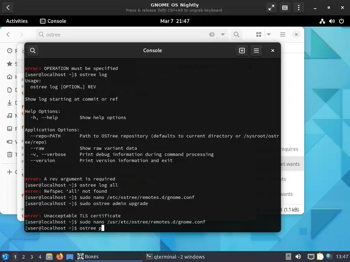Viewport: 350px width, 262px height.
Task: Go back in the Files window
Action: pos(8,34)
